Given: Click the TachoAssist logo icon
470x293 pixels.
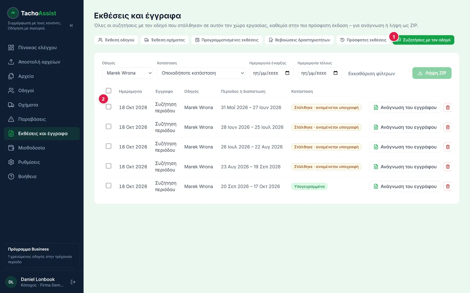Looking at the screenshot, I should point(13,13).
